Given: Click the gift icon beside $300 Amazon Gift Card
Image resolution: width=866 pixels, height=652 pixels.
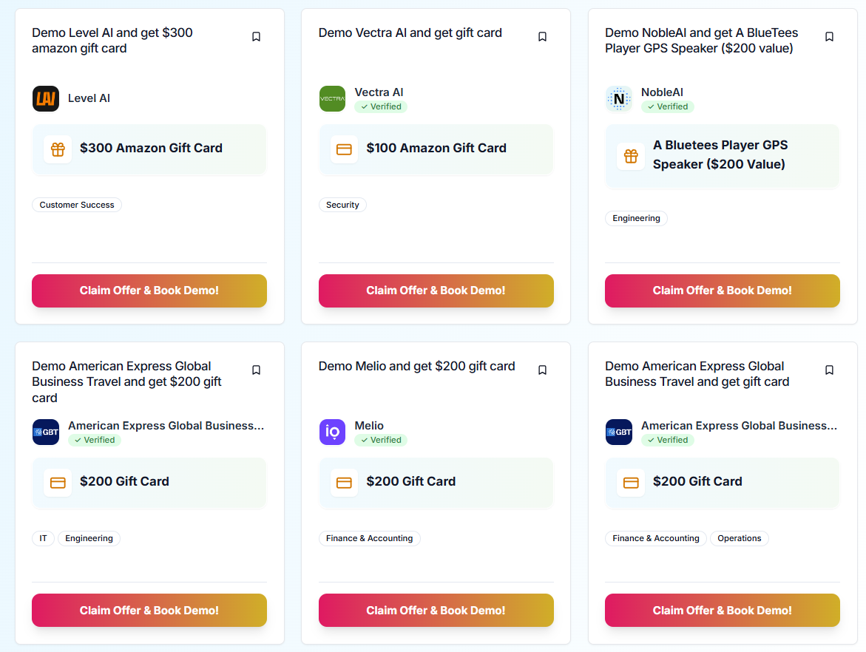Looking at the screenshot, I should tap(58, 149).
